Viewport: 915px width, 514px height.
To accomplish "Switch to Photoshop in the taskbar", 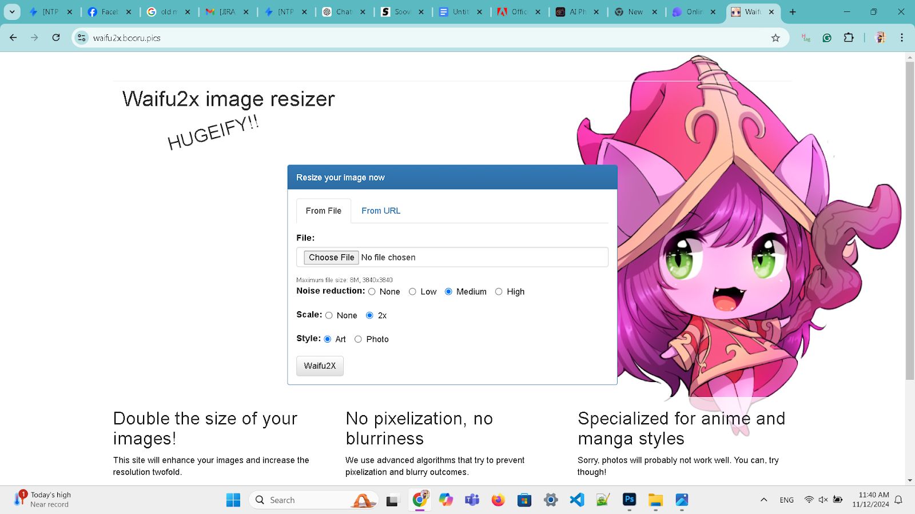I will 629,500.
